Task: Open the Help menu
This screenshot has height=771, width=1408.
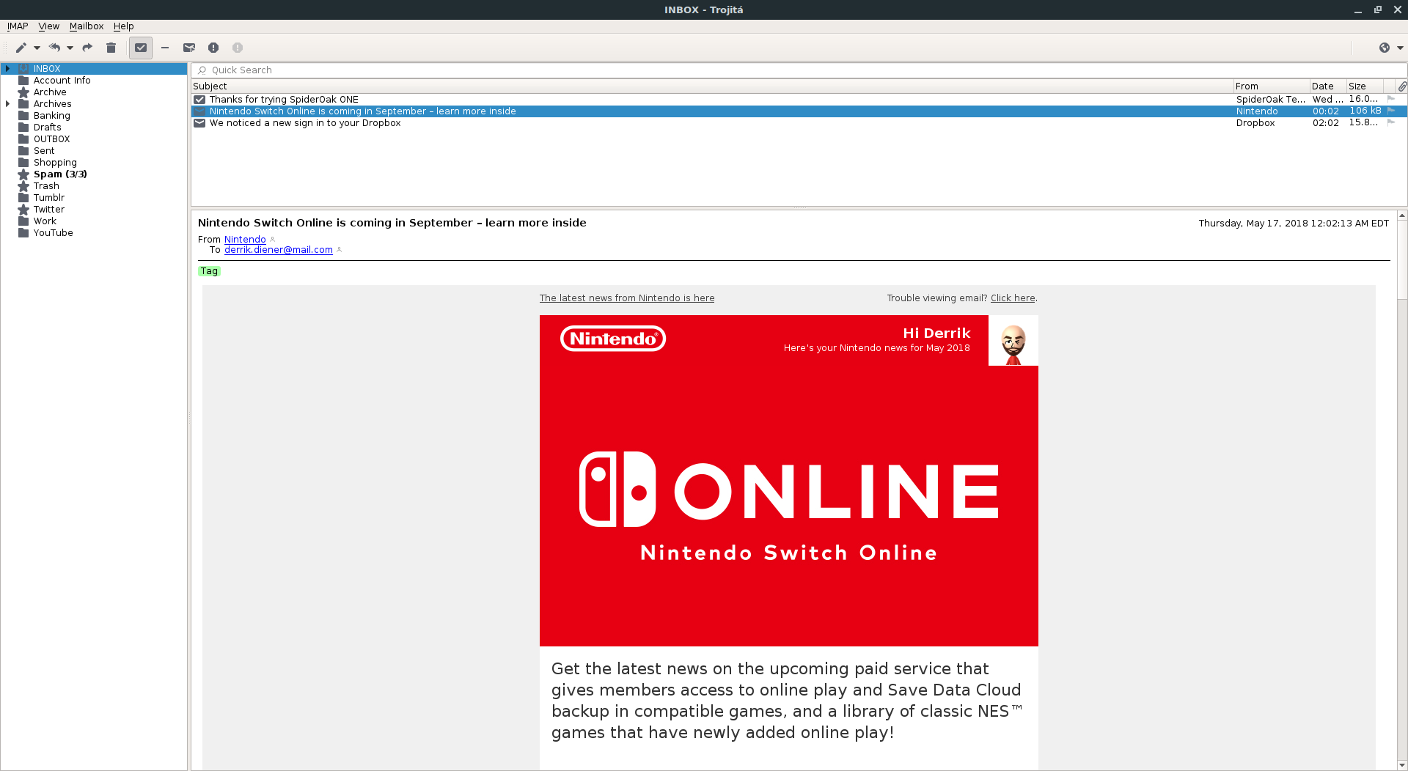Action: point(123,26)
